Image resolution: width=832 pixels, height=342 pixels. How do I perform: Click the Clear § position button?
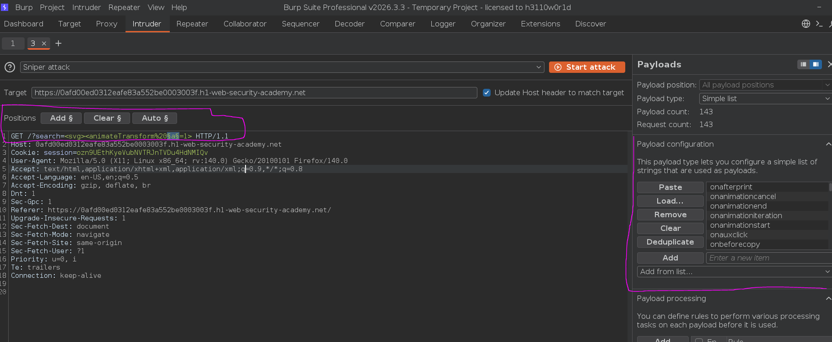pyautogui.click(x=107, y=118)
